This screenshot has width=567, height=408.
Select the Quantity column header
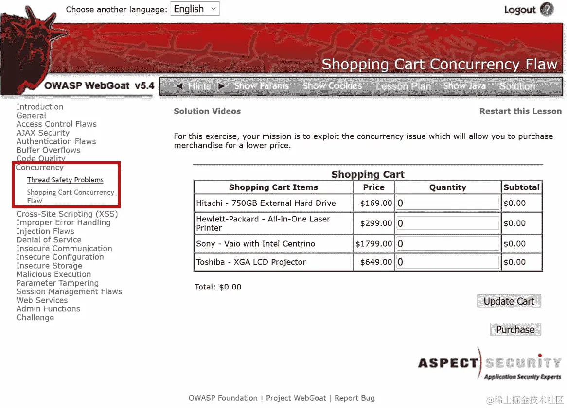[448, 187]
